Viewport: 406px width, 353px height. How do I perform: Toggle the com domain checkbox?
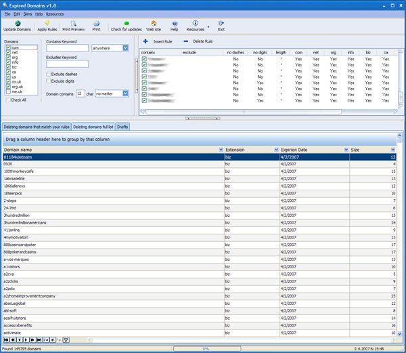pos(8,47)
